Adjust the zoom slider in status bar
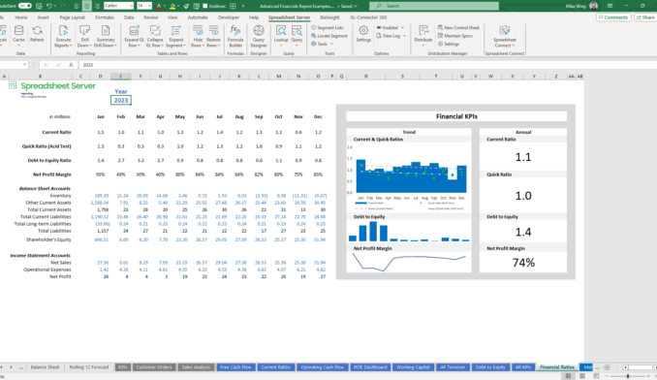Screen dimensions: 657x380 [x=628, y=376]
